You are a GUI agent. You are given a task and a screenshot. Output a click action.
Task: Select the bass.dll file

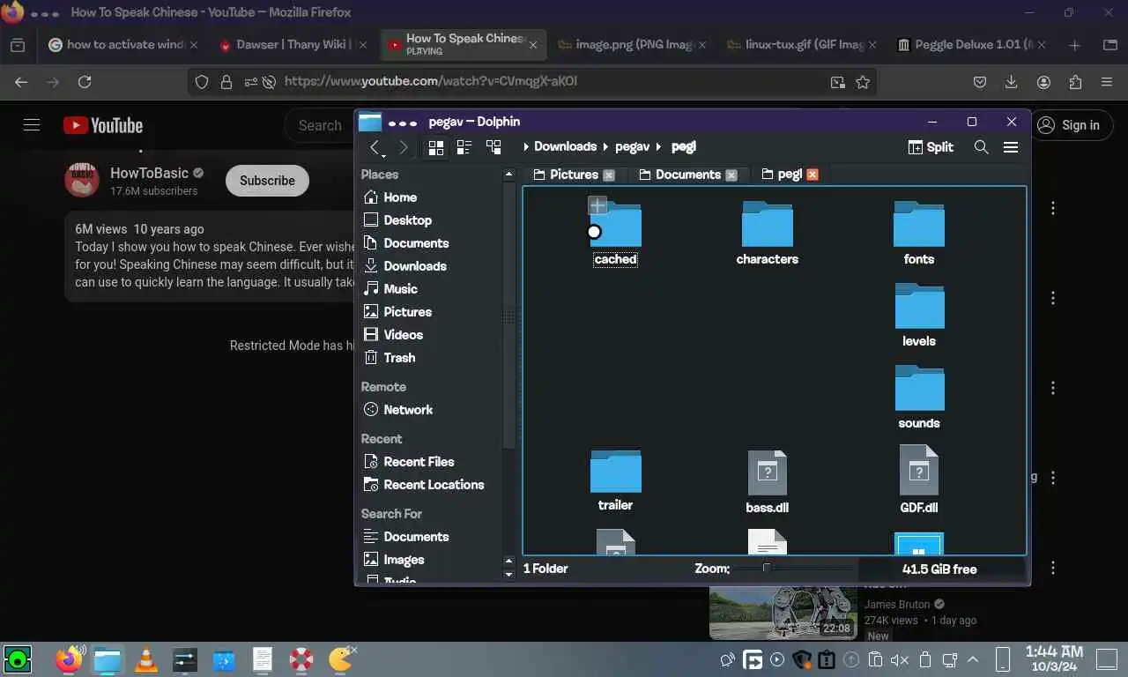pyautogui.click(x=768, y=481)
